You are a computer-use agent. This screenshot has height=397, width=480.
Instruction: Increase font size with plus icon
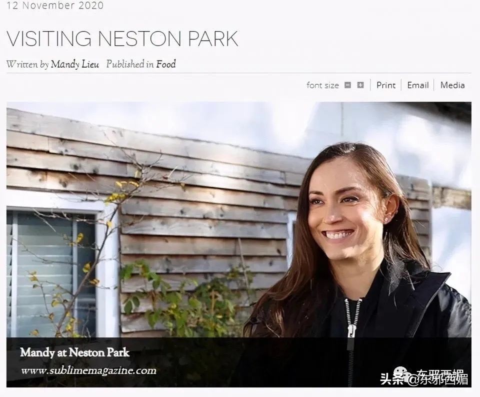coord(360,85)
